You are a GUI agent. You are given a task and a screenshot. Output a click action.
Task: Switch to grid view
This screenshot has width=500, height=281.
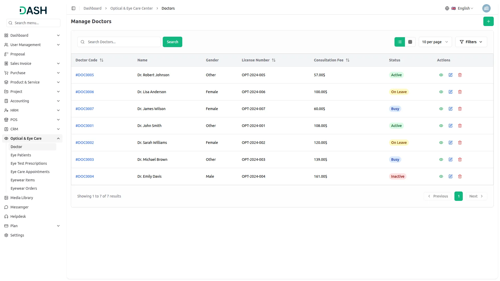pyautogui.click(x=410, y=42)
